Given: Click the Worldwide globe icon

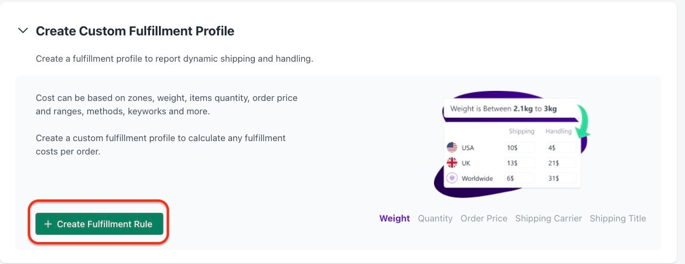Looking at the screenshot, I should pos(452,178).
